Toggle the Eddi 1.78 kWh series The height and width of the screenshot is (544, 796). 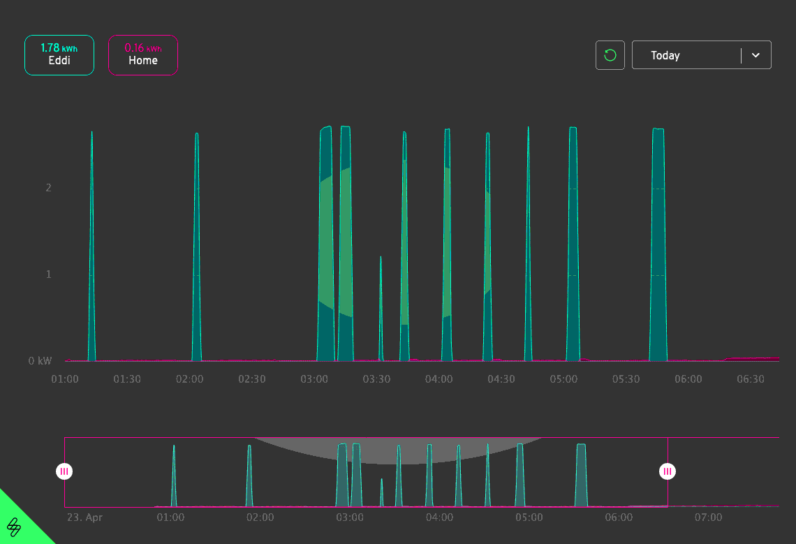[x=59, y=55]
